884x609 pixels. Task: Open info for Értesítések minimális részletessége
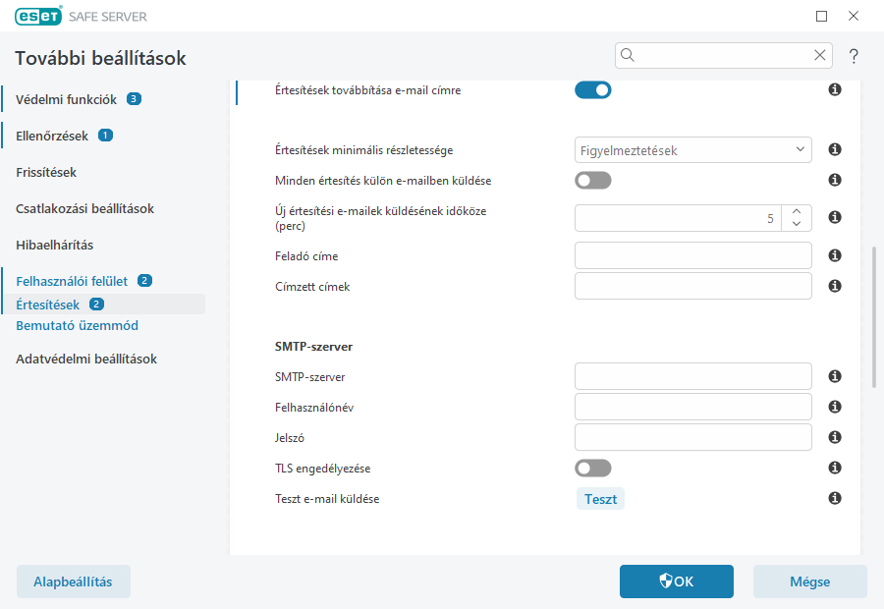click(x=835, y=150)
